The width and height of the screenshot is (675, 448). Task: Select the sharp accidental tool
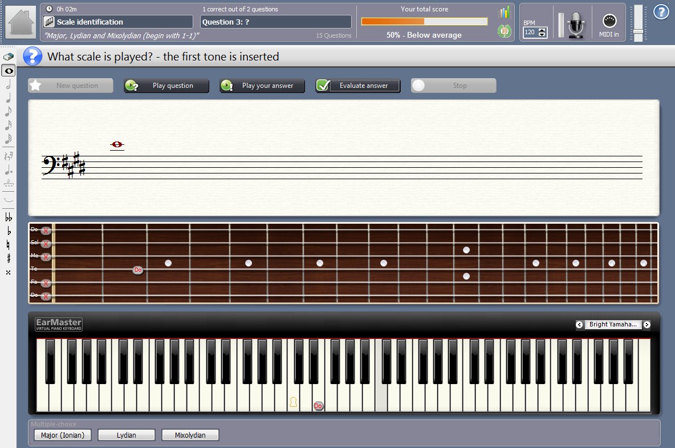tap(9, 258)
